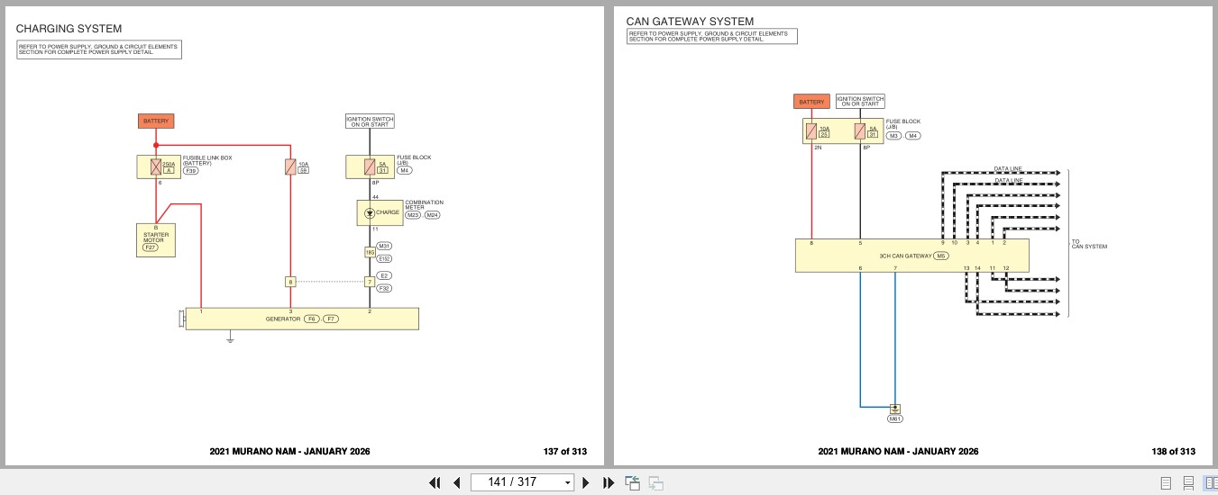Click the BATTERY box in CAN Gateway diagram
The width and height of the screenshot is (1218, 495).
(811, 102)
